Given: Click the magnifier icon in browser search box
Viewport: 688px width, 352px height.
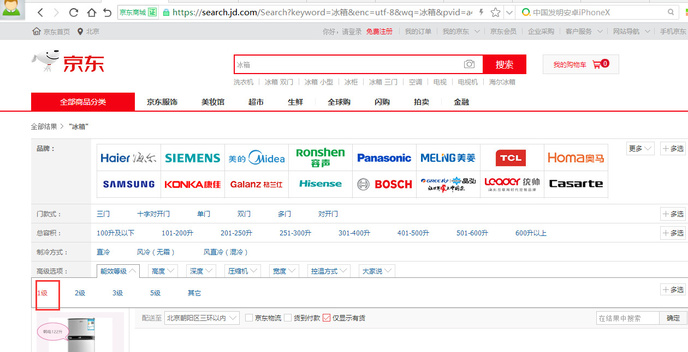Looking at the screenshot, I should pyautogui.click(x=671, y=12).
